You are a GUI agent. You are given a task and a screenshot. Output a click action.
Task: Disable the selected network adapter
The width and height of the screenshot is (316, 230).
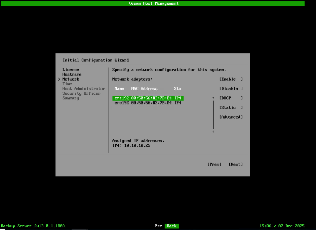[x=231, y=88]
